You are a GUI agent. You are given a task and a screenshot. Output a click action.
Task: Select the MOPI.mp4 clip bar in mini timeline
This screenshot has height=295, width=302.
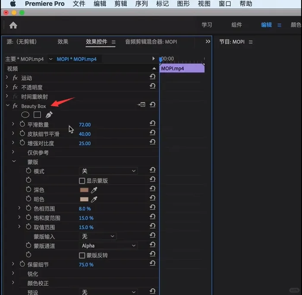182,68
